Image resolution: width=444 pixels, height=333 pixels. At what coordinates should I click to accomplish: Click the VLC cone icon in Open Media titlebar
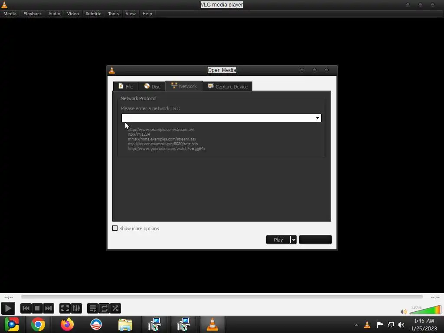pyautogui.click(x=112, y=70)
